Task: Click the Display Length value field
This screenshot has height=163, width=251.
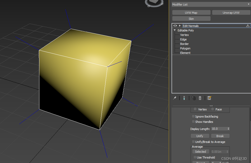Action: click(x=219, y=129)
